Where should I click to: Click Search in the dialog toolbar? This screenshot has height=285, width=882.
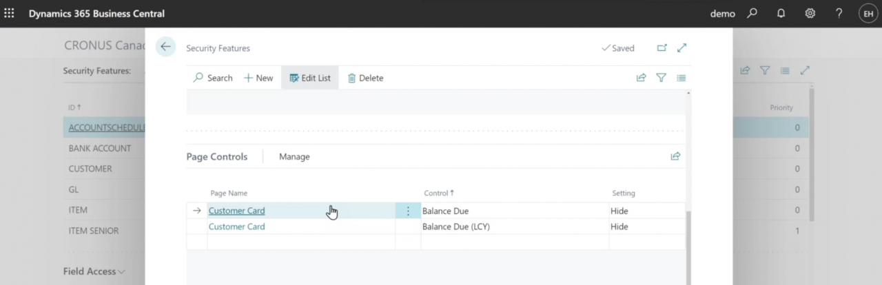213,78
